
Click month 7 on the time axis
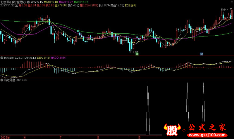61,137
